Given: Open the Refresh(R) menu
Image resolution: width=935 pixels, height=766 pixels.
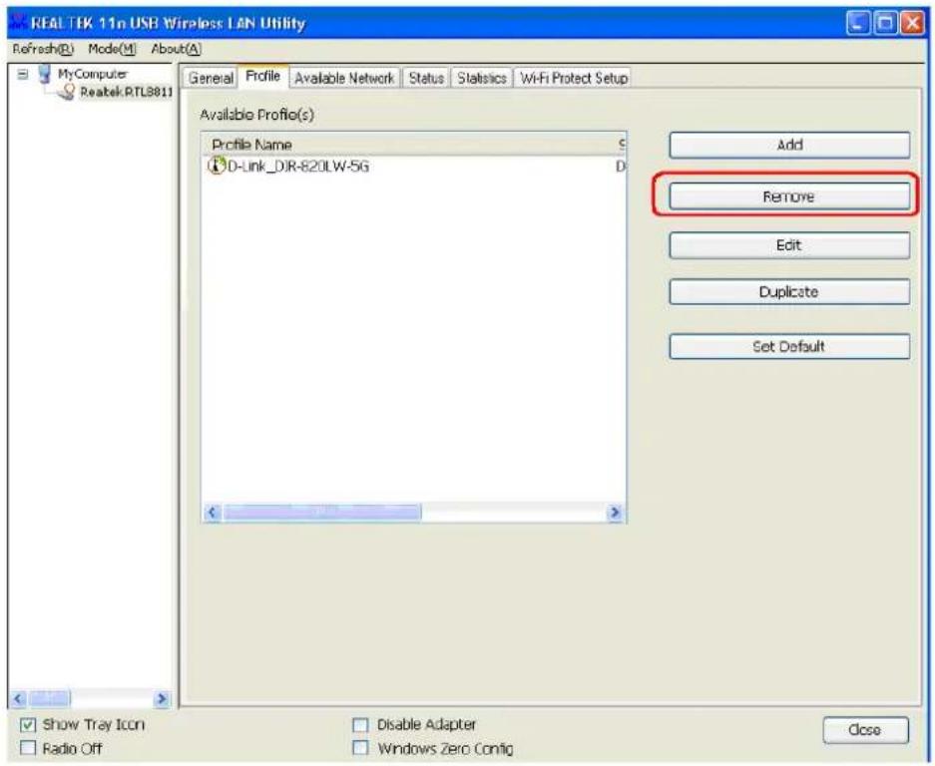Looking at the screenshot, I should pos(43,49).
